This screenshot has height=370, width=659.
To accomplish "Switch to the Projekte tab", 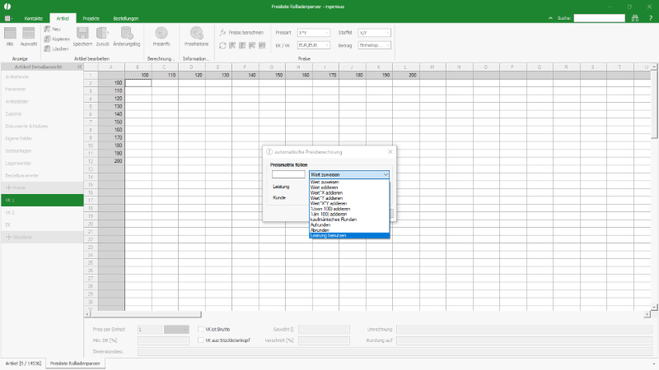I will [91, 18].
